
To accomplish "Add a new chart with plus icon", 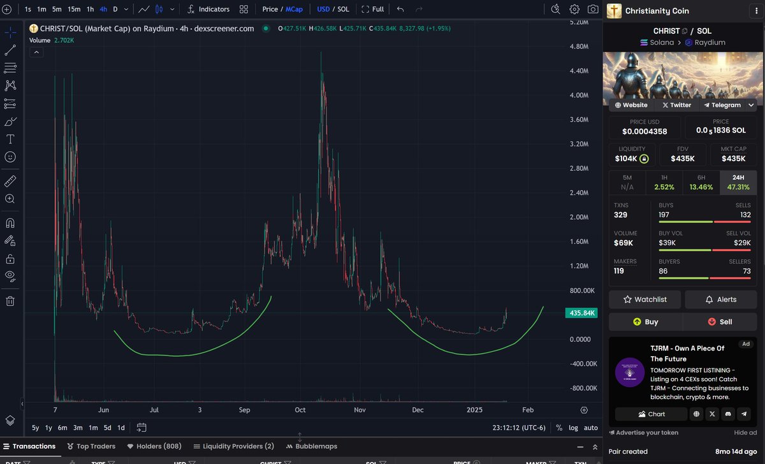I will click(x=6, y=10).
